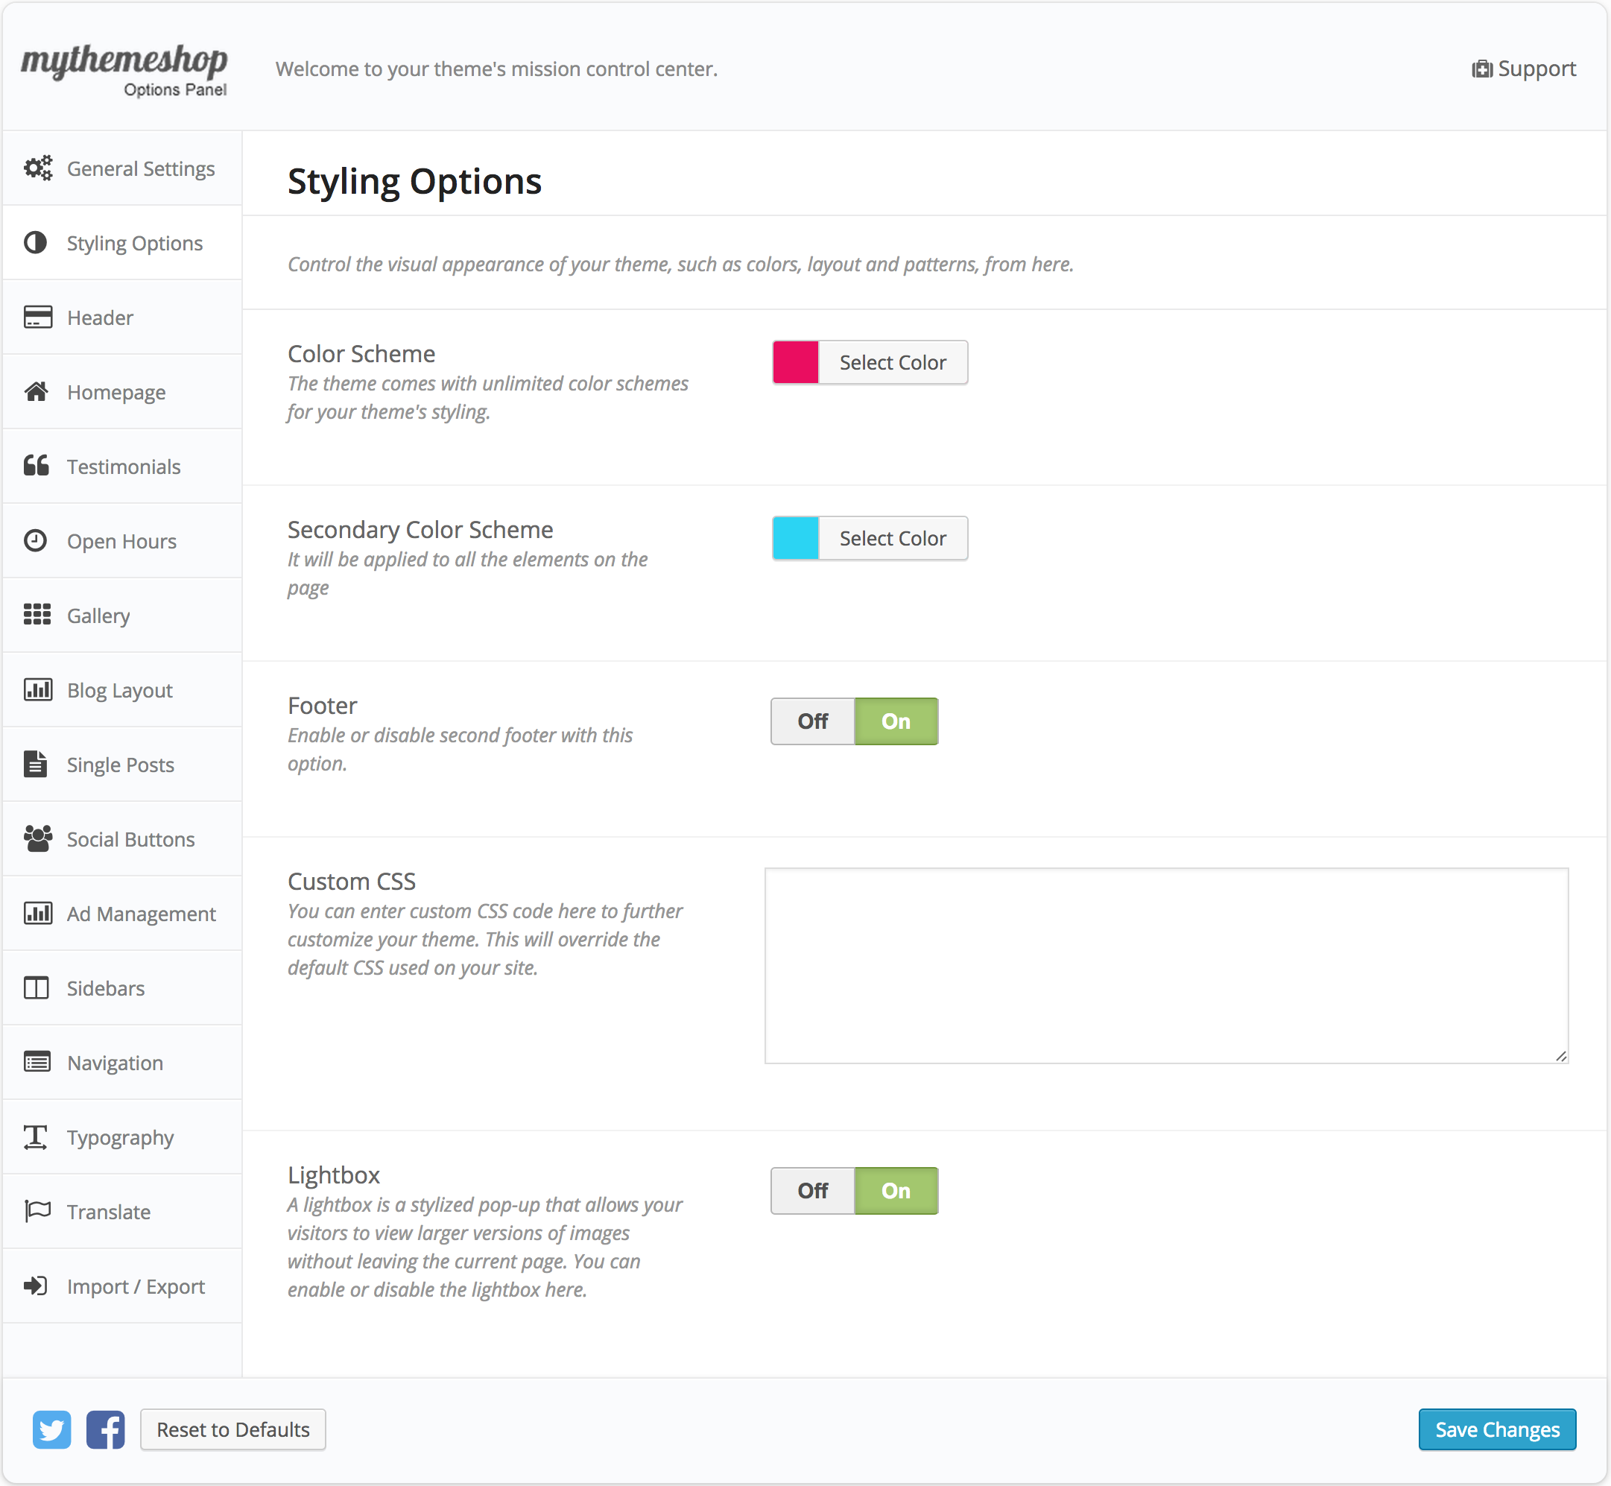
Task: Switch the Lightbox toggle to Off
Action: click(812, 1190)
